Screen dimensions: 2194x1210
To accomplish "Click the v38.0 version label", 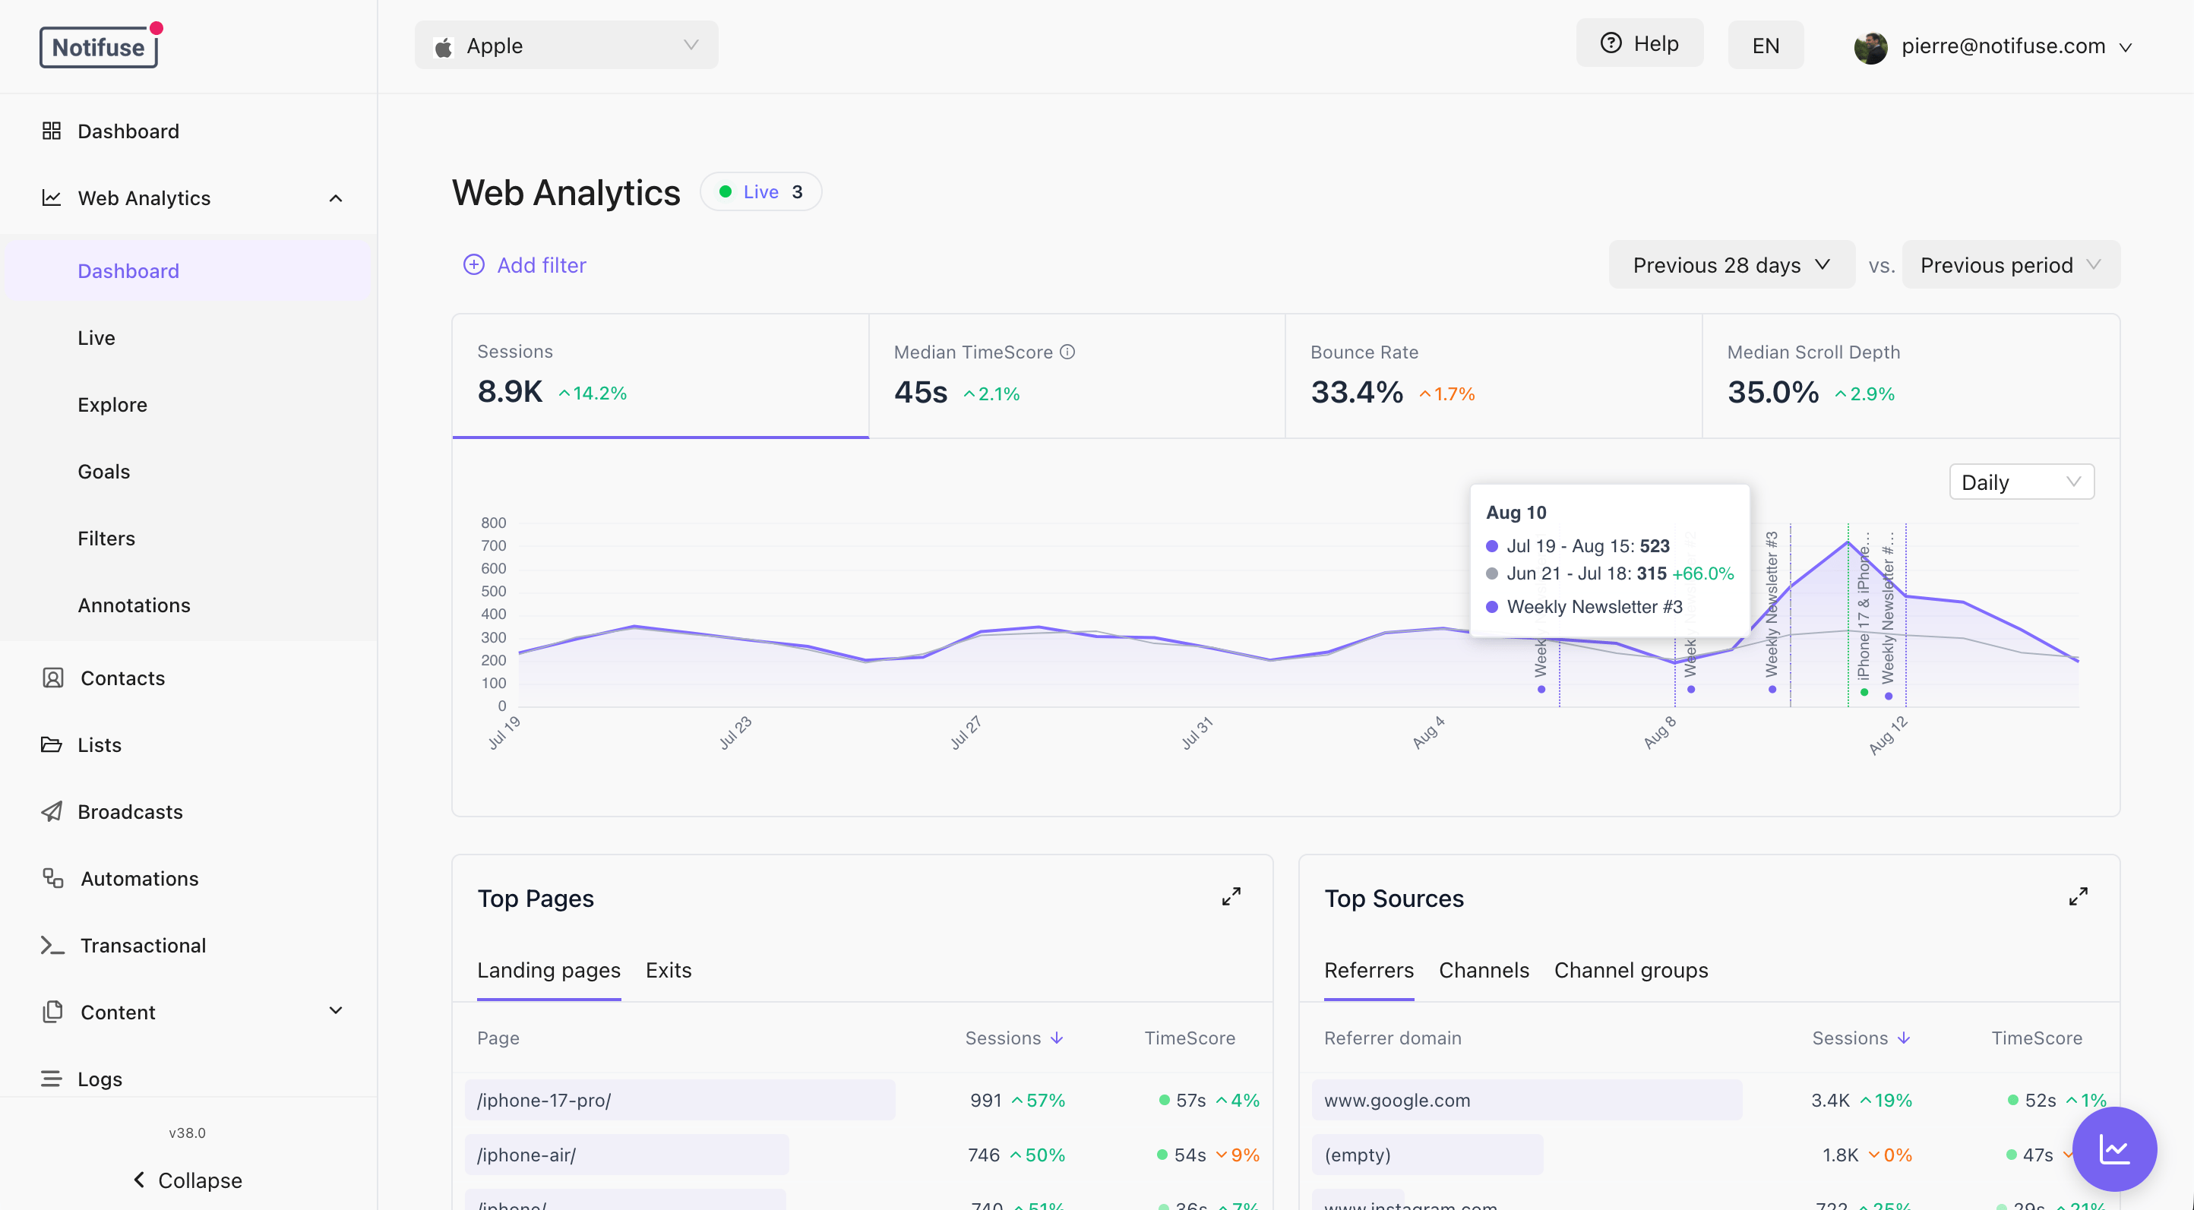I will click(187, 1133).
